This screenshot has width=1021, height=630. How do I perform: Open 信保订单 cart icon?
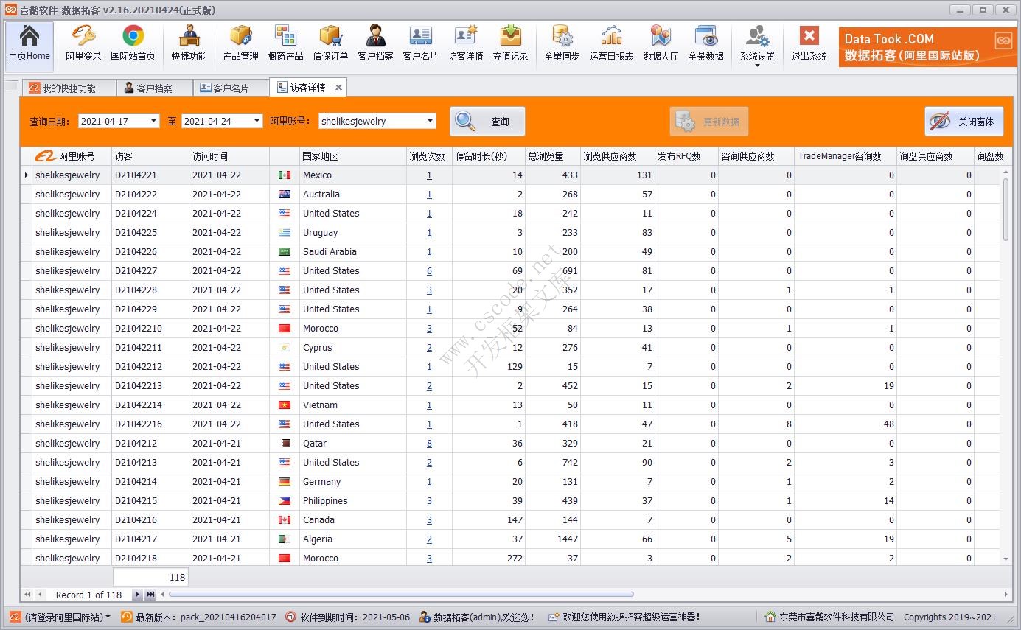(x=330, y=43)
